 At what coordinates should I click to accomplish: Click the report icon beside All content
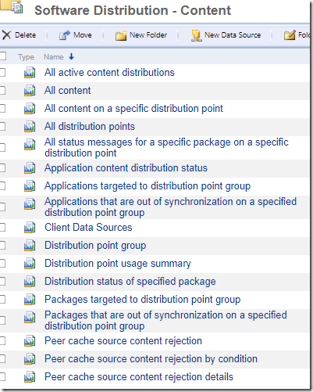(x=30, y=91)
